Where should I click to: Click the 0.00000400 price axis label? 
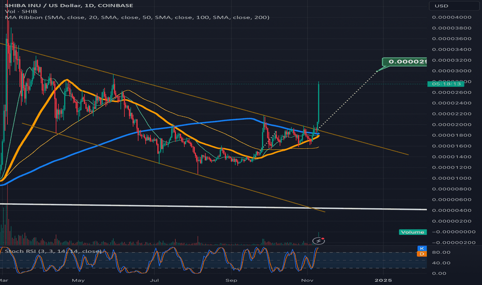451,210
